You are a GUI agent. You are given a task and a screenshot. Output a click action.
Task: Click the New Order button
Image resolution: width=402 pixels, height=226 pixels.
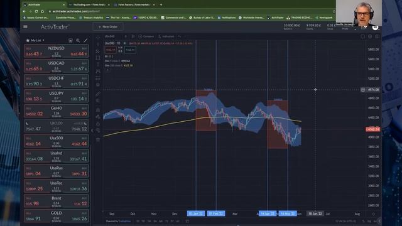108,26
